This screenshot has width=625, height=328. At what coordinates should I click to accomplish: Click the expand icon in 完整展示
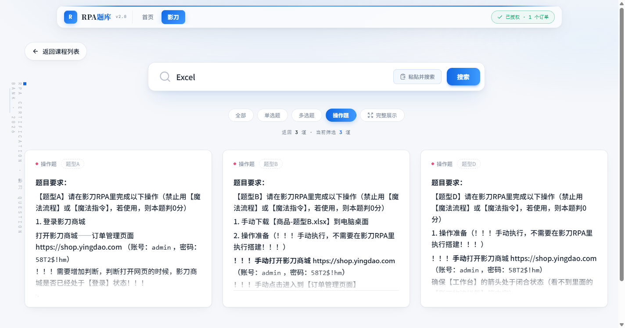pyautogui.click(x=370, y=115)
